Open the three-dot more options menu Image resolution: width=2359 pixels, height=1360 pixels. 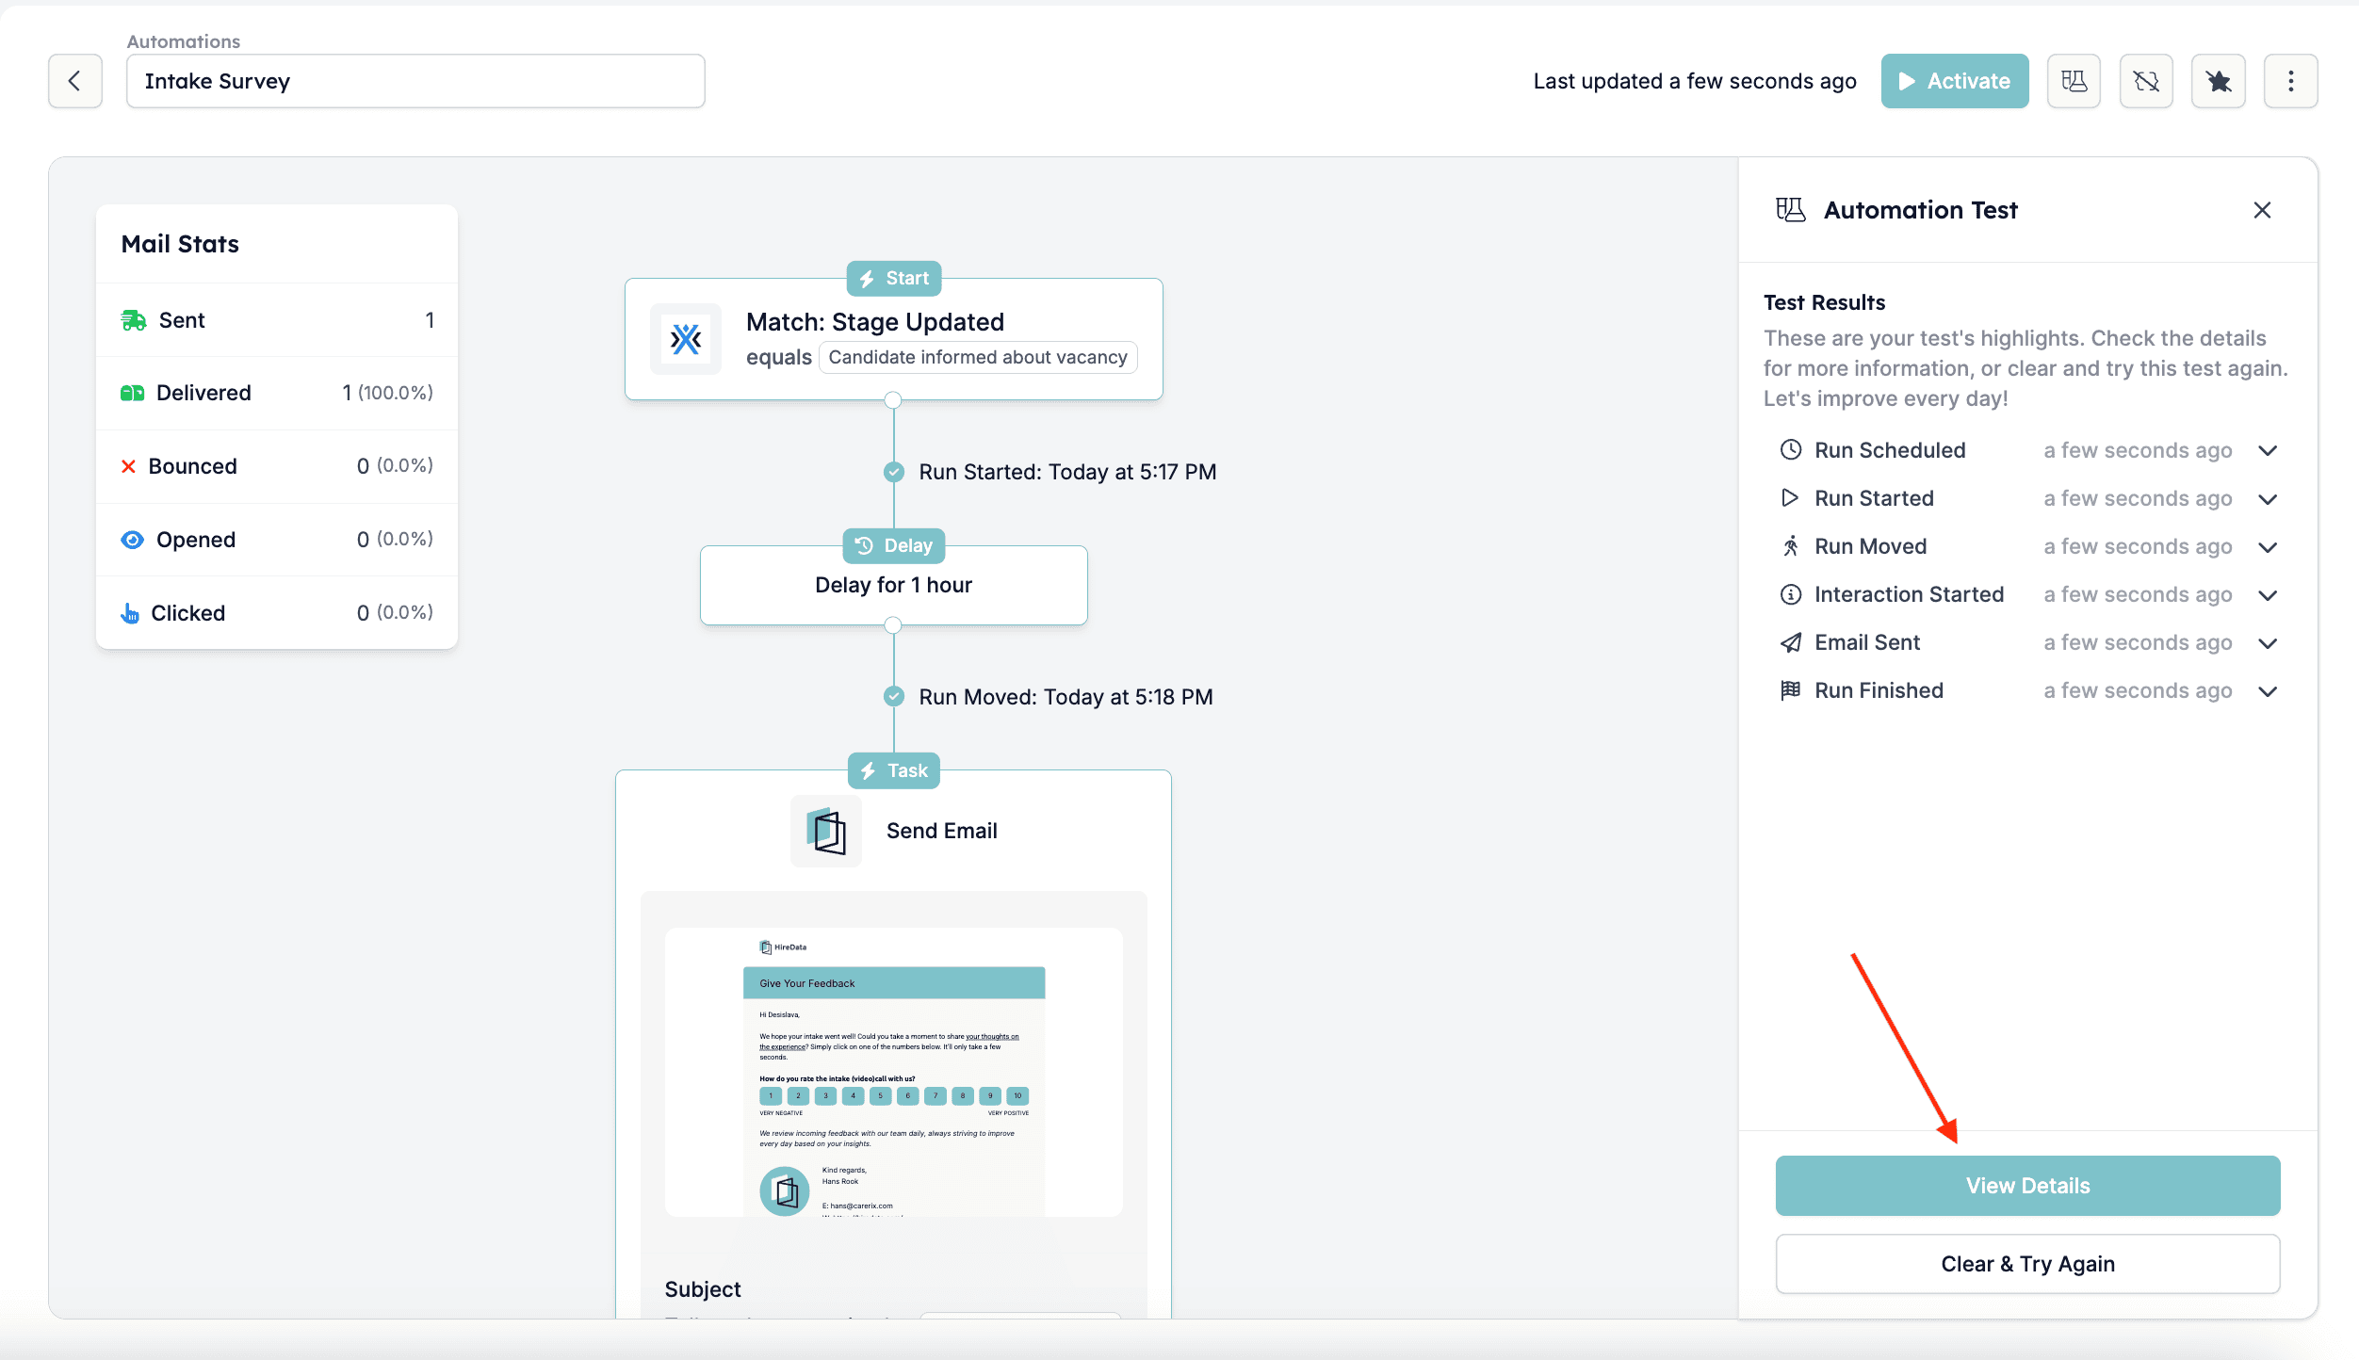pos(2291,81)
